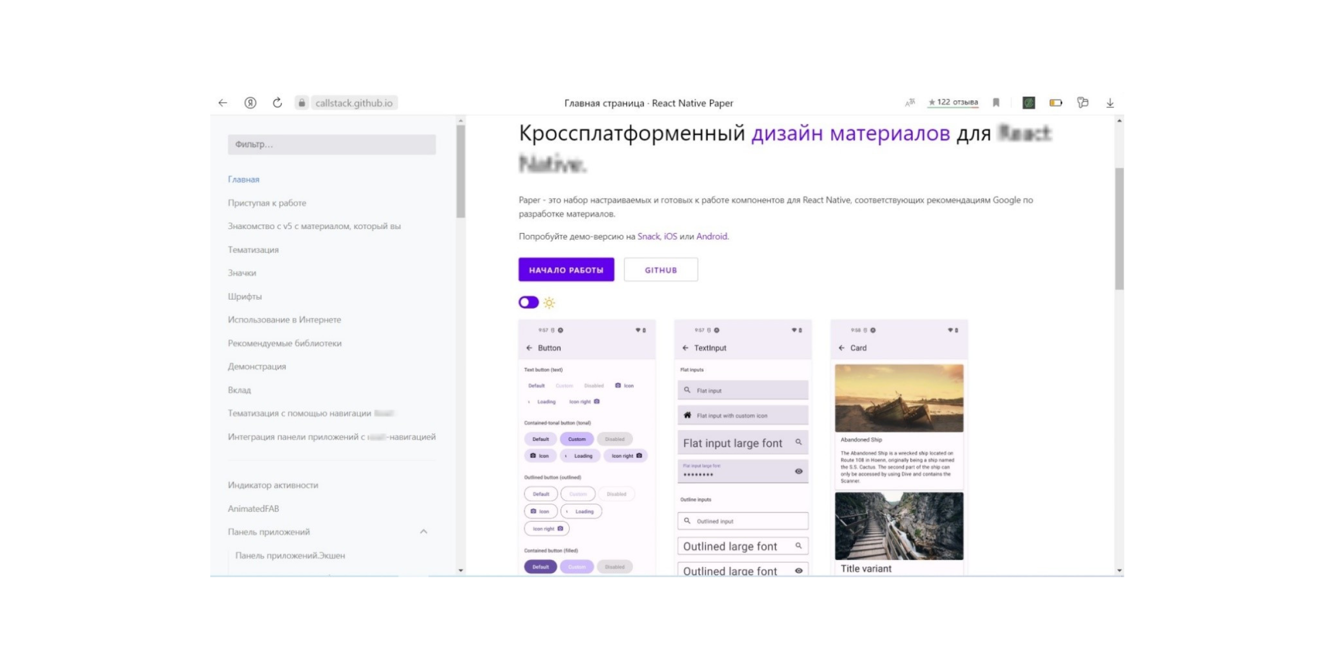1334x670 pixels.
Task: Click the back arrow beside Card title
Action: click(x=841, y=348)
